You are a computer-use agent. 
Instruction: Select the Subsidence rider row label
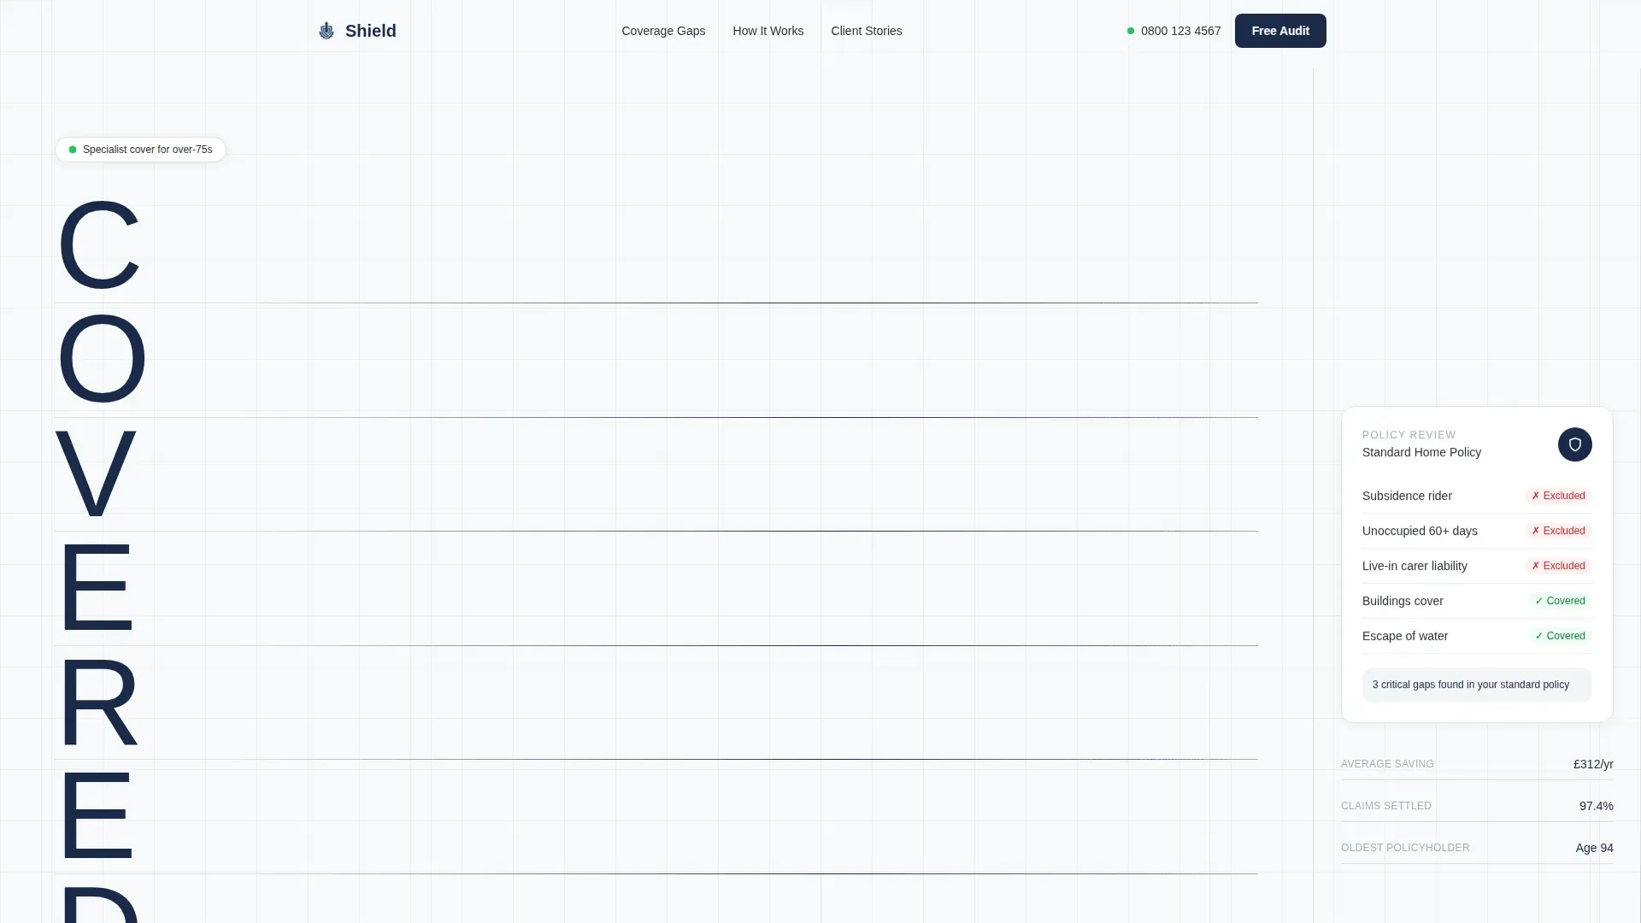[1407, 496]
